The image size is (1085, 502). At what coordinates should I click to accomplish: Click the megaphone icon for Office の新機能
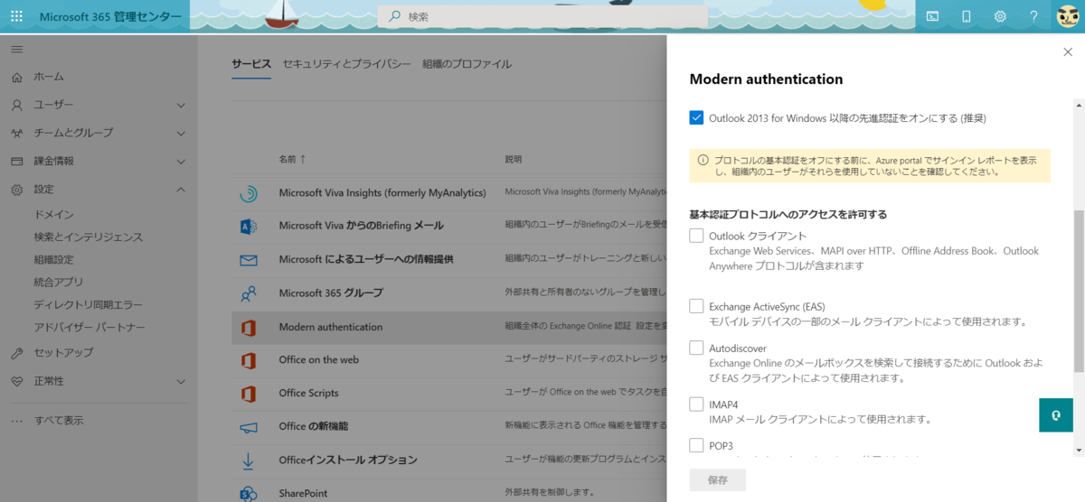tap(248, 427)
